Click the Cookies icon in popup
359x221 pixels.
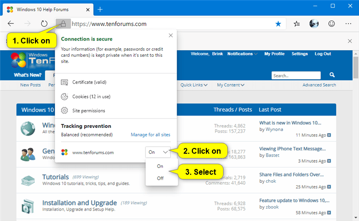click(x=64, y=96)
